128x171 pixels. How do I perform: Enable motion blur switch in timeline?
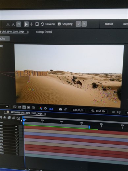[x=13, y=118]
